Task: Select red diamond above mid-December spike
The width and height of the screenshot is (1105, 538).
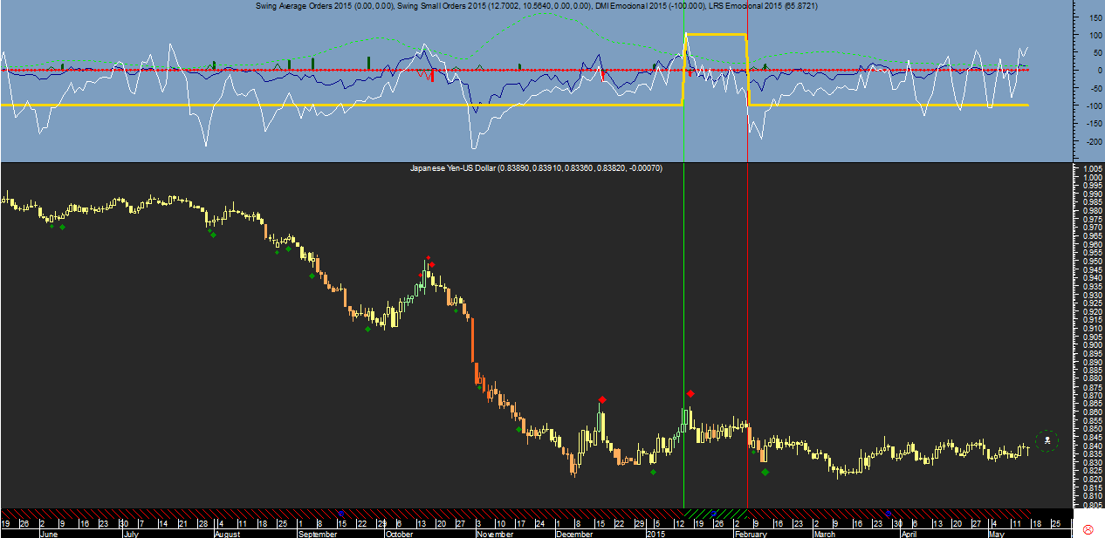Action: coord(602,399)
